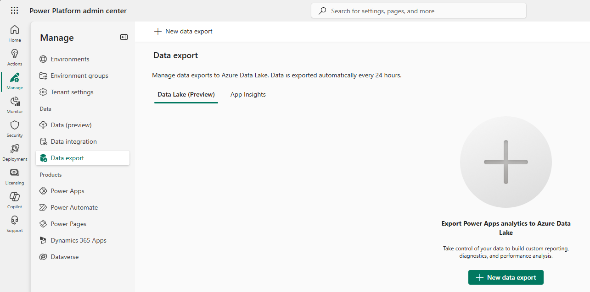This screenshot has width=590, height=292.
Task: Open Environment groups page
Action: click(79, 76)
